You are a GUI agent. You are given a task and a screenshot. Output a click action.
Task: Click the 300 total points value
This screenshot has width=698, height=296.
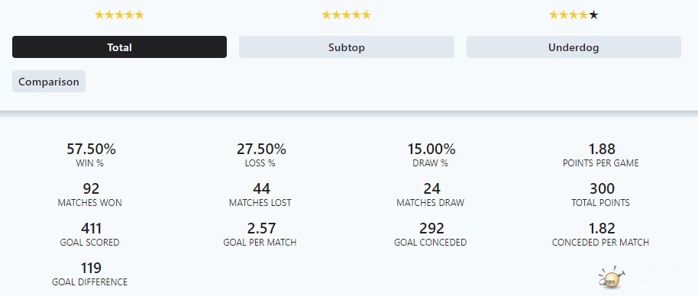(x=602, y=189)
